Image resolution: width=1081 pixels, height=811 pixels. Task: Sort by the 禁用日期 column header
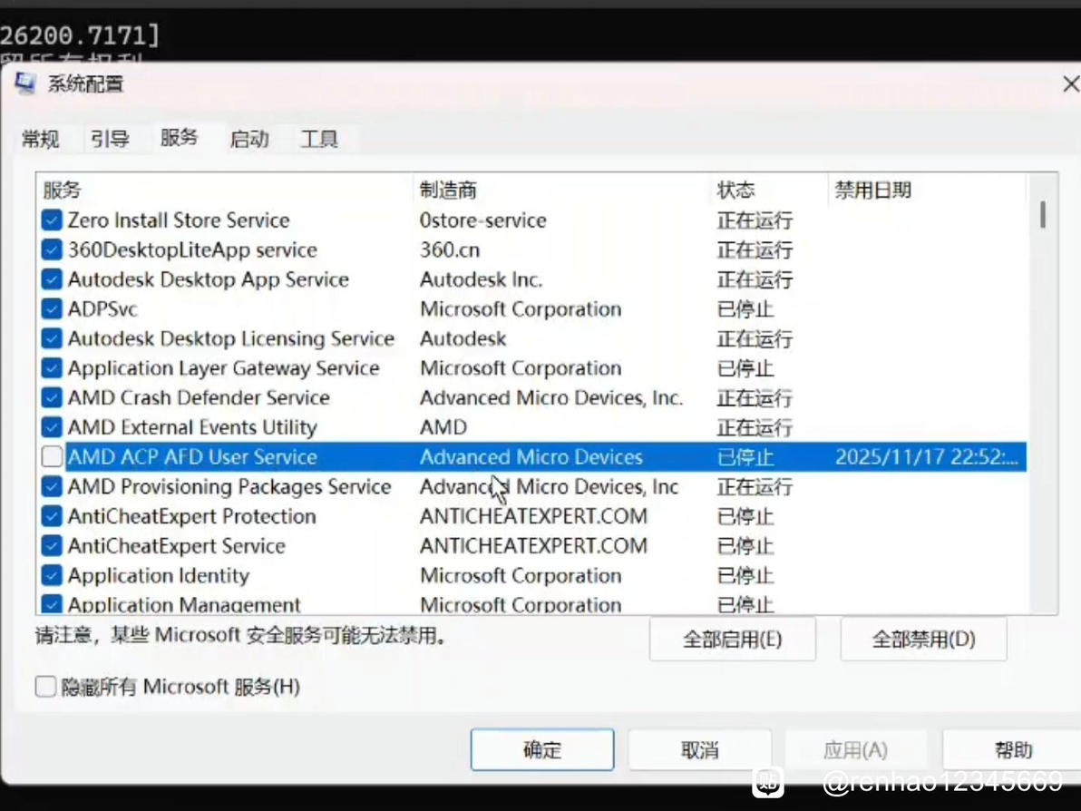927,190
